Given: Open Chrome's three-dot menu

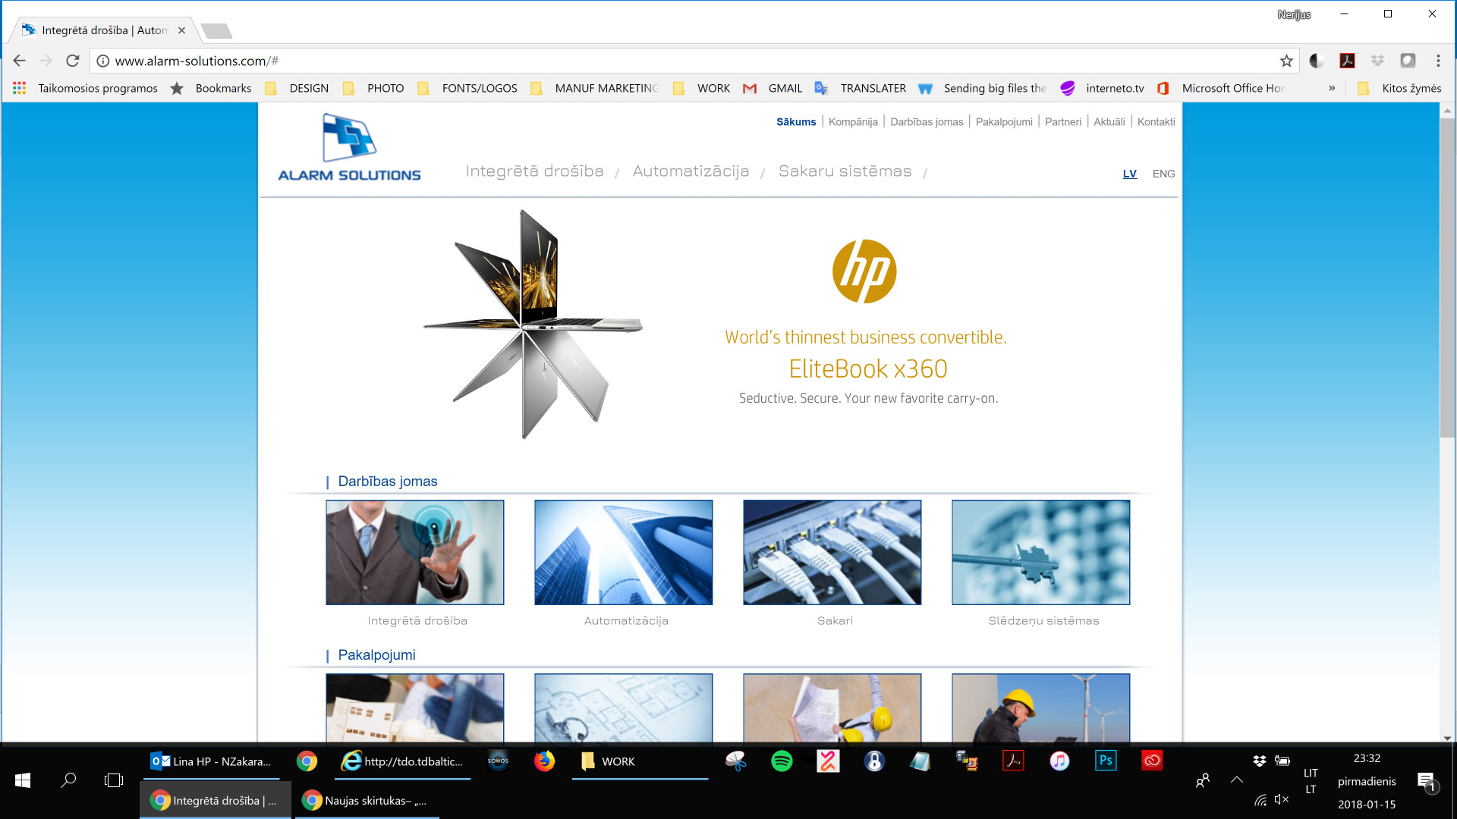Looking at the screenshot, I should [x=1438, y=61].
